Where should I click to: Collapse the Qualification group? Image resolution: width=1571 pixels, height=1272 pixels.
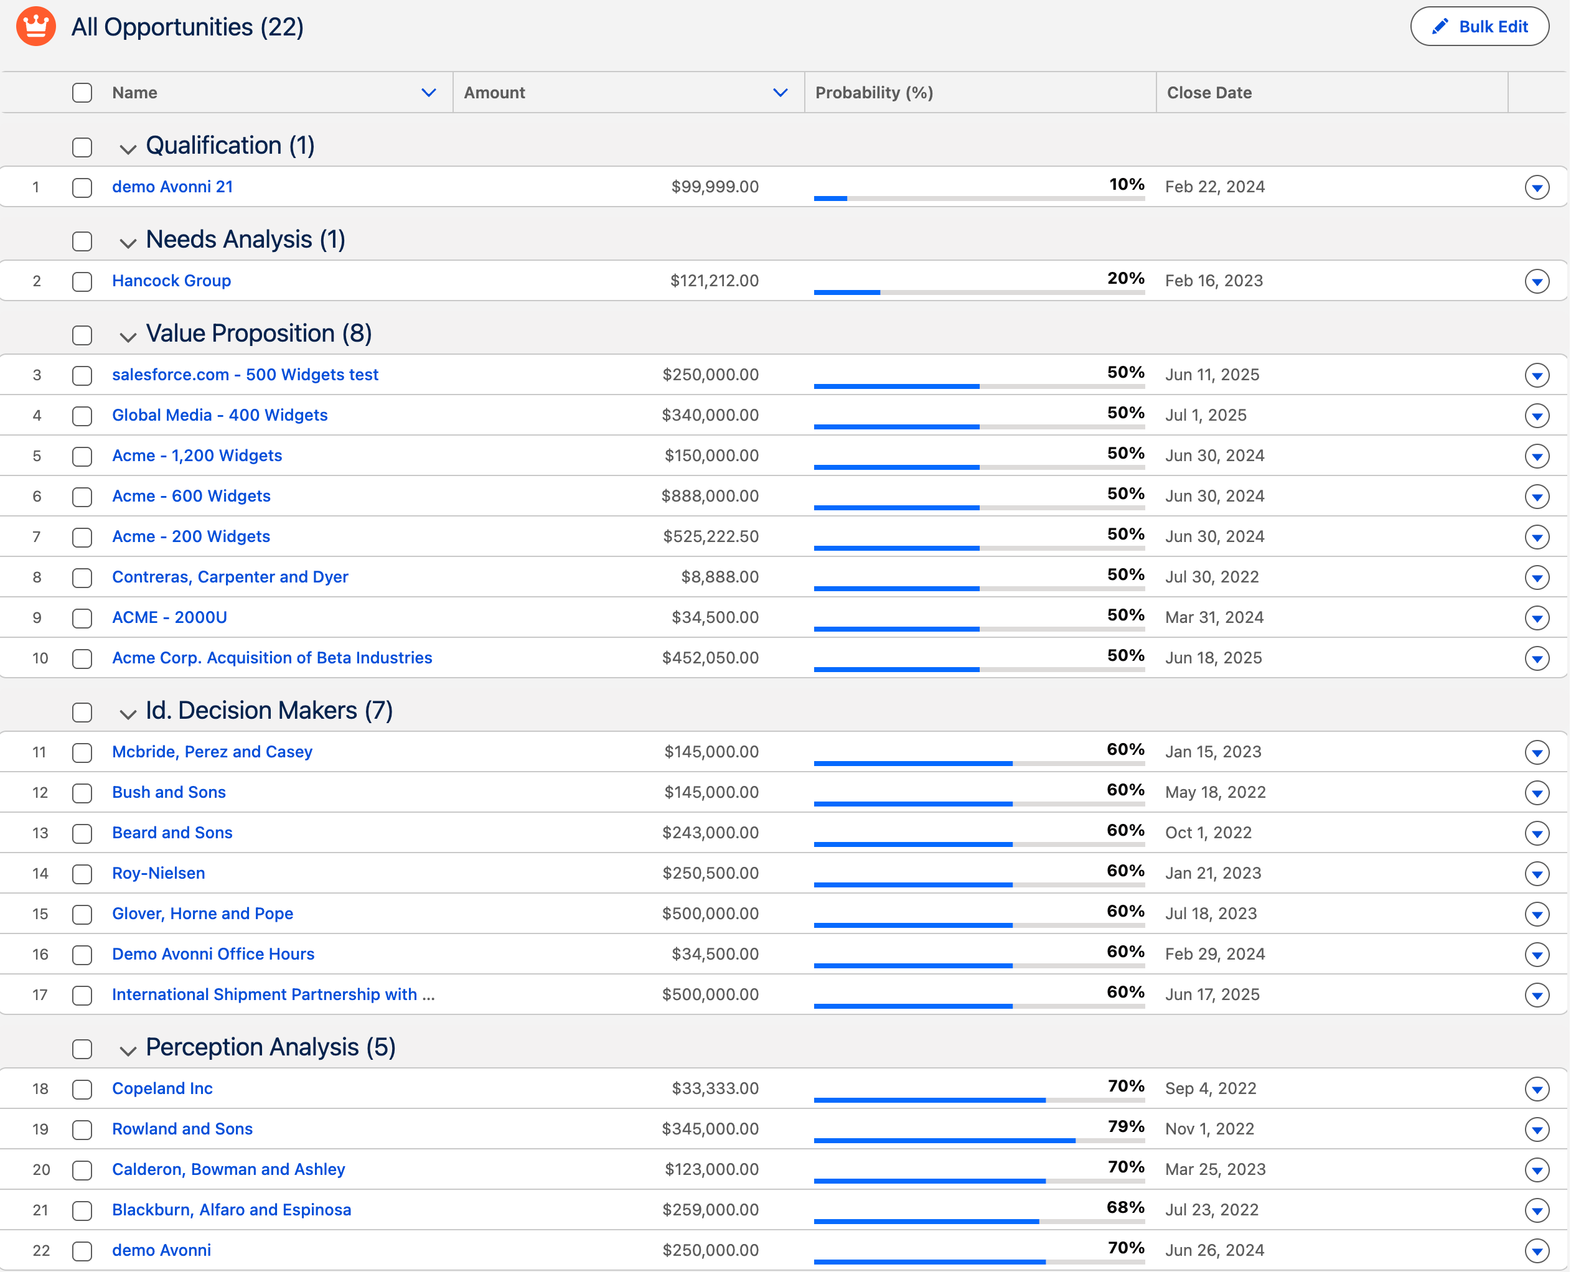pyautogui.click(x=128, y=149)
